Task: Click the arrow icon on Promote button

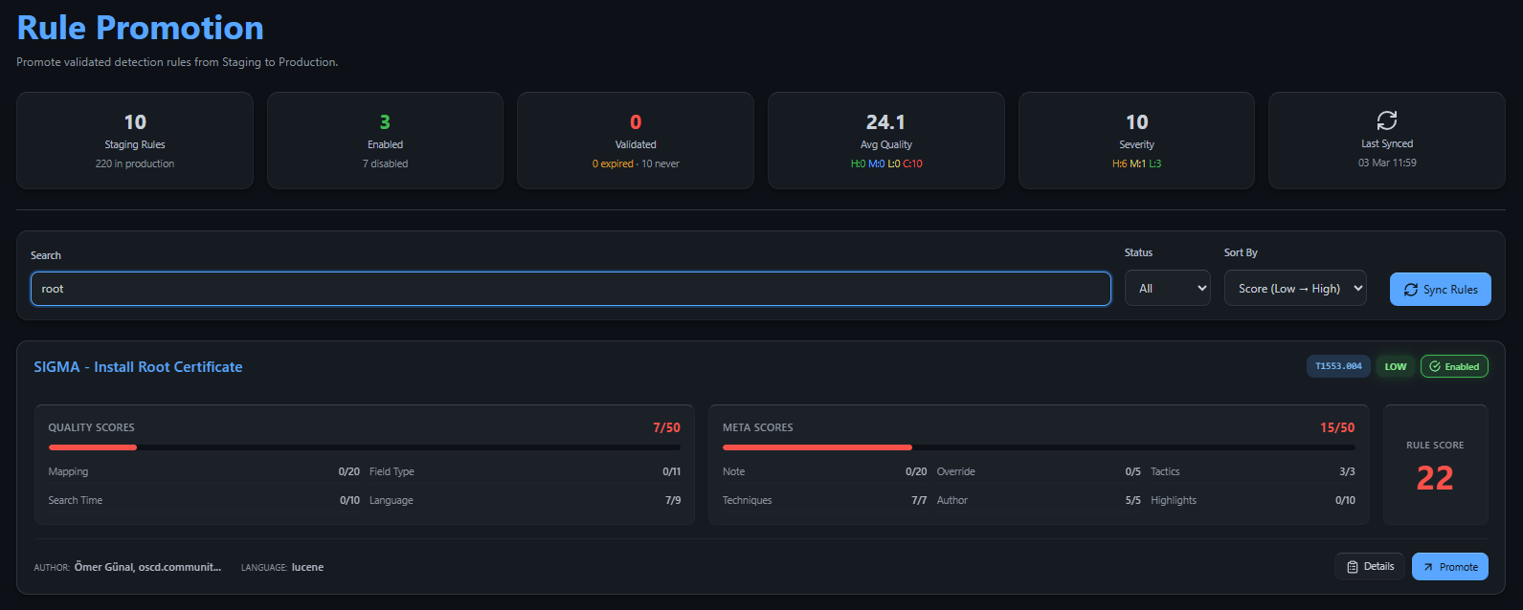Action: pos(1428,567)
